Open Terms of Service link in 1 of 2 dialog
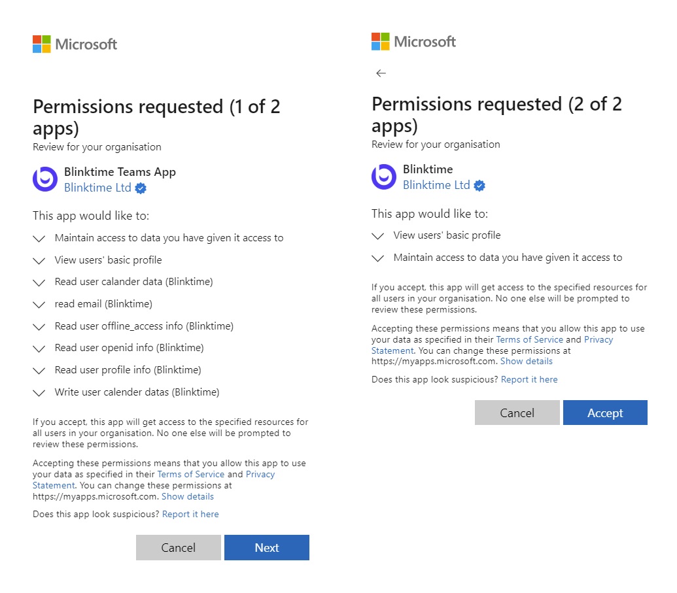 (191, 474)
